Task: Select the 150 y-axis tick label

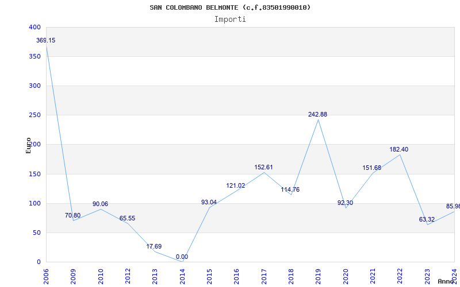Action: point(34,174)
